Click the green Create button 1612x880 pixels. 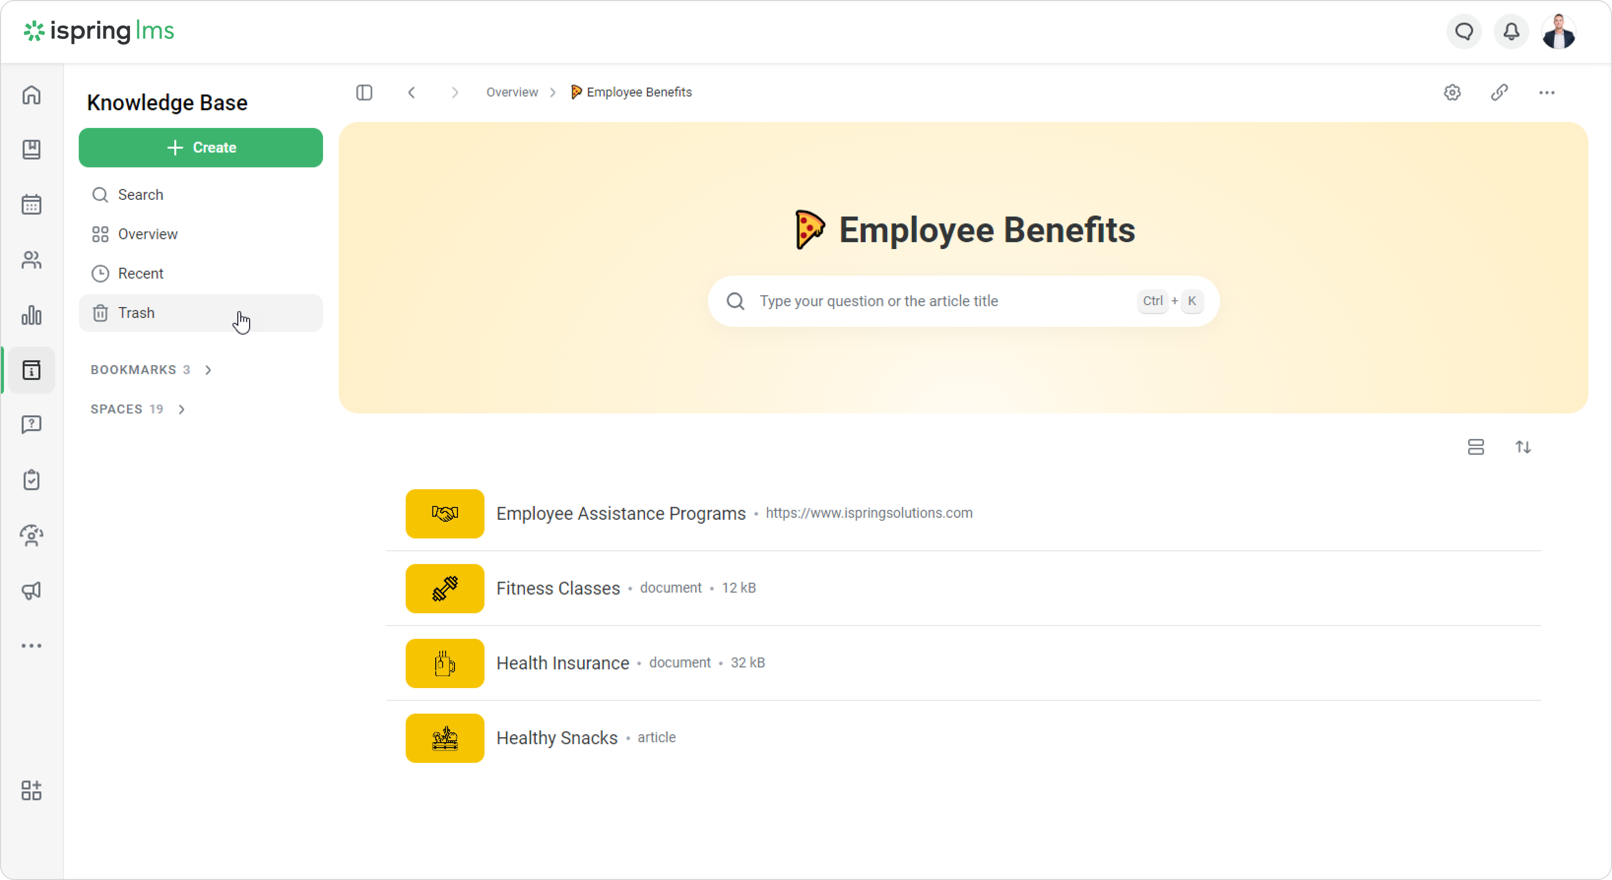[x=201, y=148]
